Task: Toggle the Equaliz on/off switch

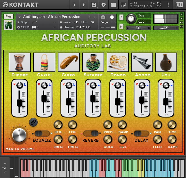Action: (42, 134)
